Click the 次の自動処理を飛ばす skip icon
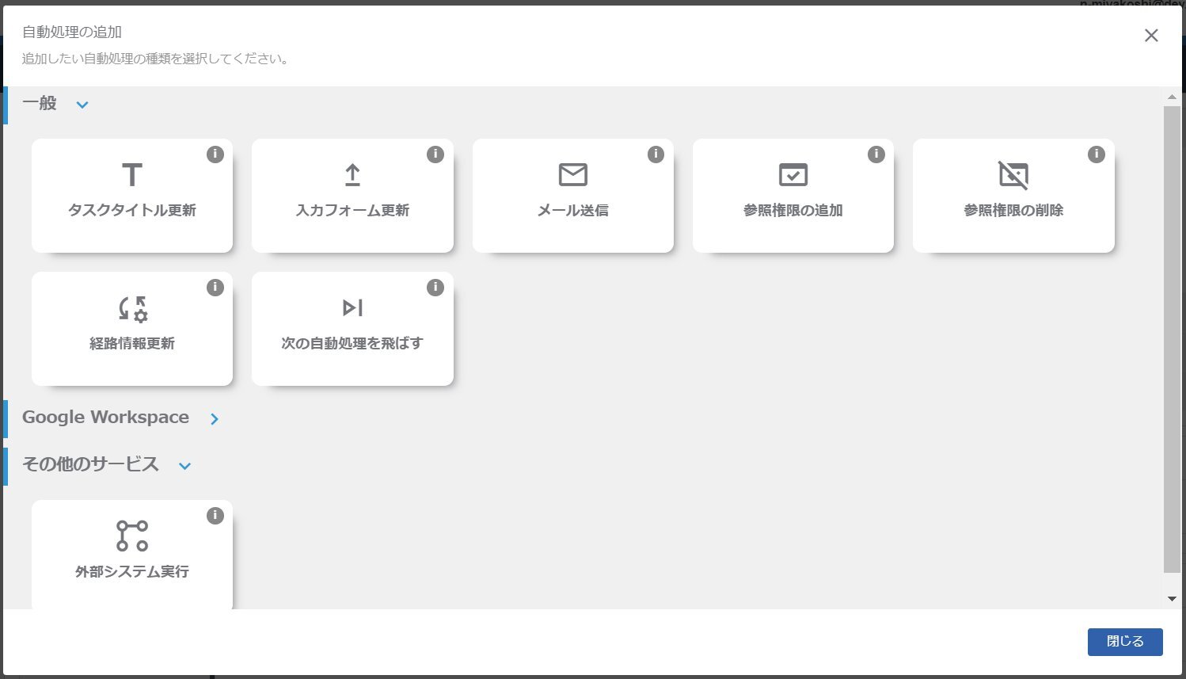The width and height of the screenshot is (1186, 679). click(x=352, y=307)
